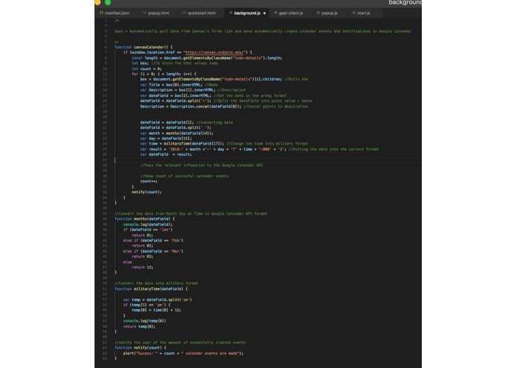Click the 'function months(dateField) {' line

click(x=145, y=218)
